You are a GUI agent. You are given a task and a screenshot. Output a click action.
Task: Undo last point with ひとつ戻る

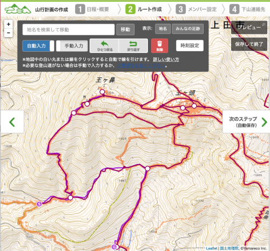pyautogui.click(x=104, y=46)
